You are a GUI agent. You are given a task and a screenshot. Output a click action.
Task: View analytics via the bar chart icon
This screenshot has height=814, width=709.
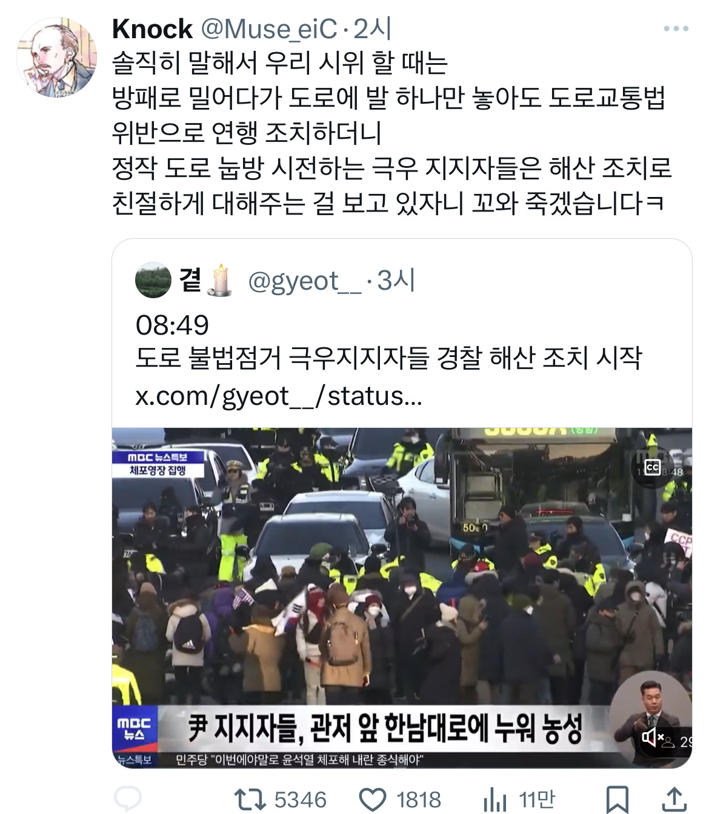point(494,800)
